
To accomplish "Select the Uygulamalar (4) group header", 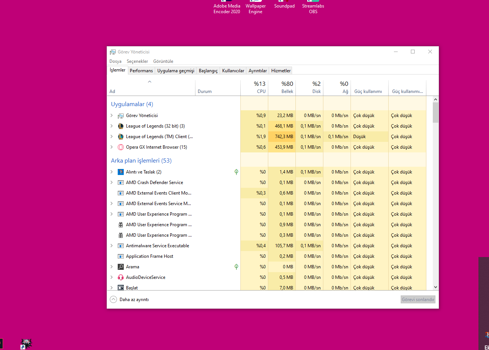I will [x=132, y=104].
